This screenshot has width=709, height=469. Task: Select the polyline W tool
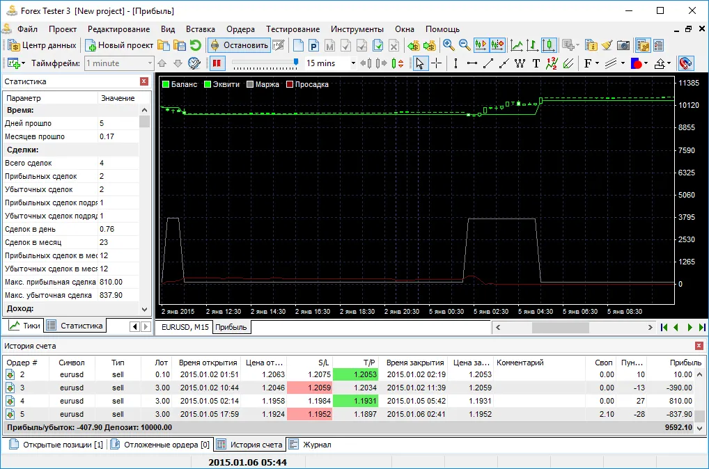pyautogui.click(x=520, y=63)
